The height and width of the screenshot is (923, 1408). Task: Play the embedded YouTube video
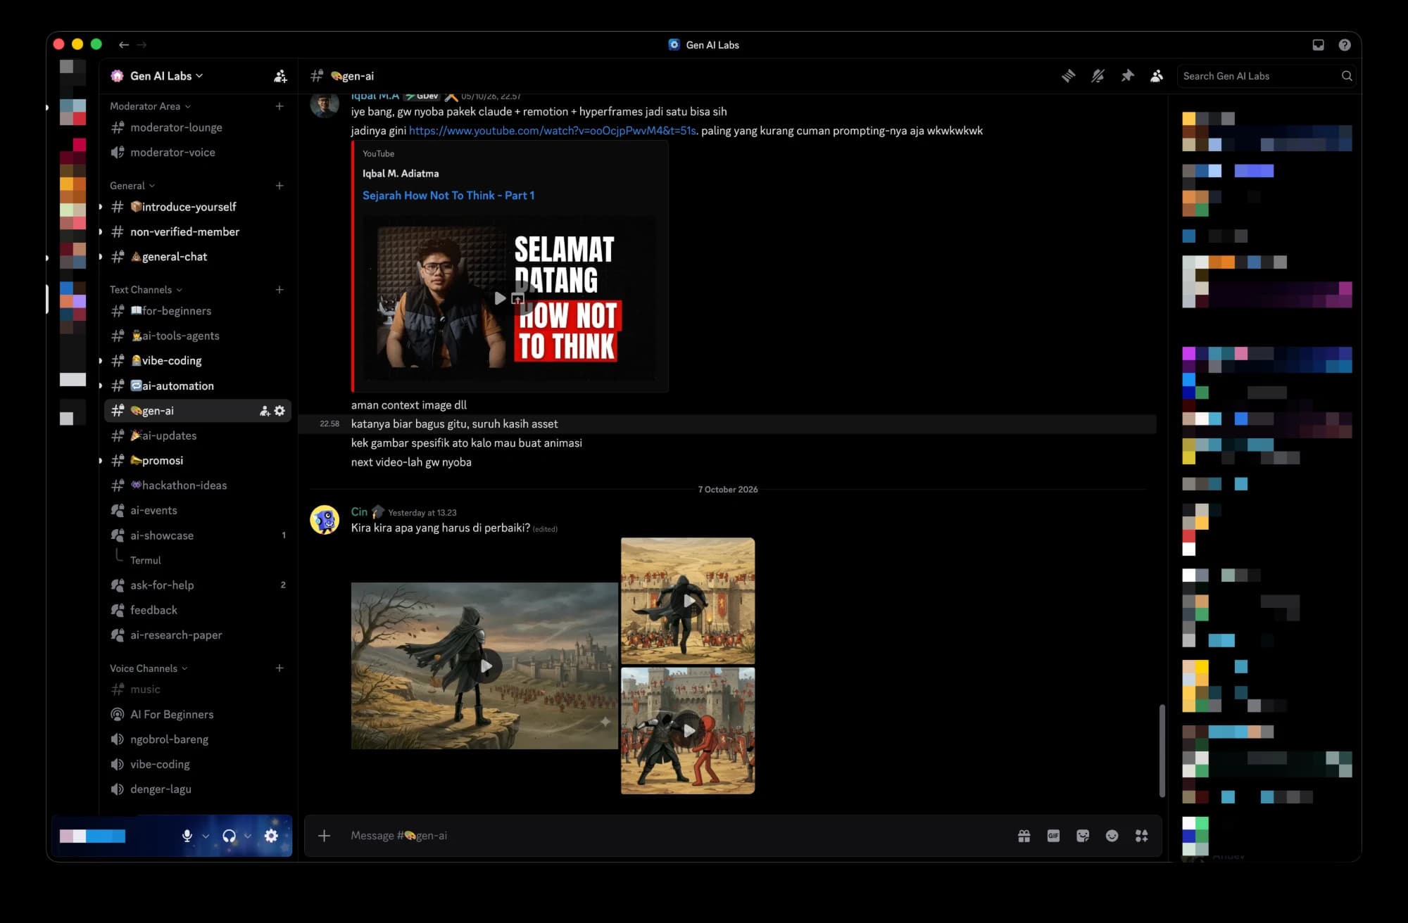coord(499,298)
